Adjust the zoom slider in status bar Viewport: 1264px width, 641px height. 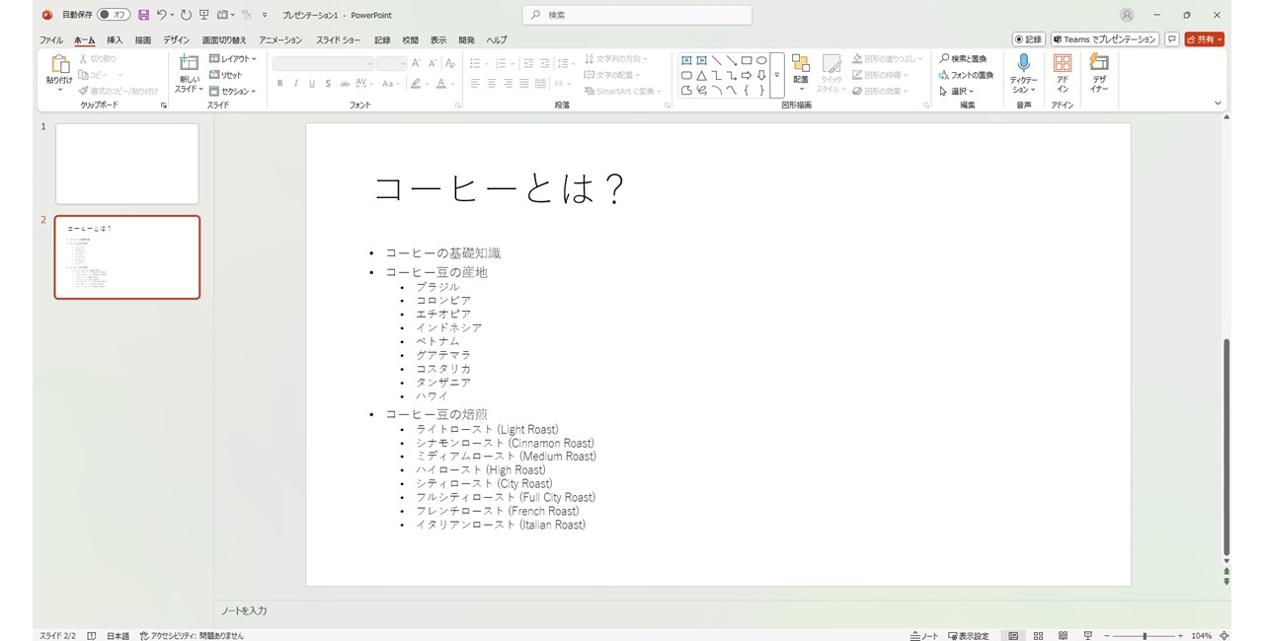[x=1145, y=636]
